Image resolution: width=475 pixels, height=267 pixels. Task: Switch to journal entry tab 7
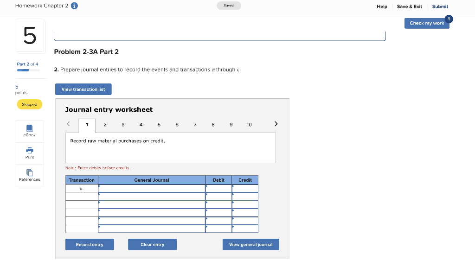(x=195, y=125)
